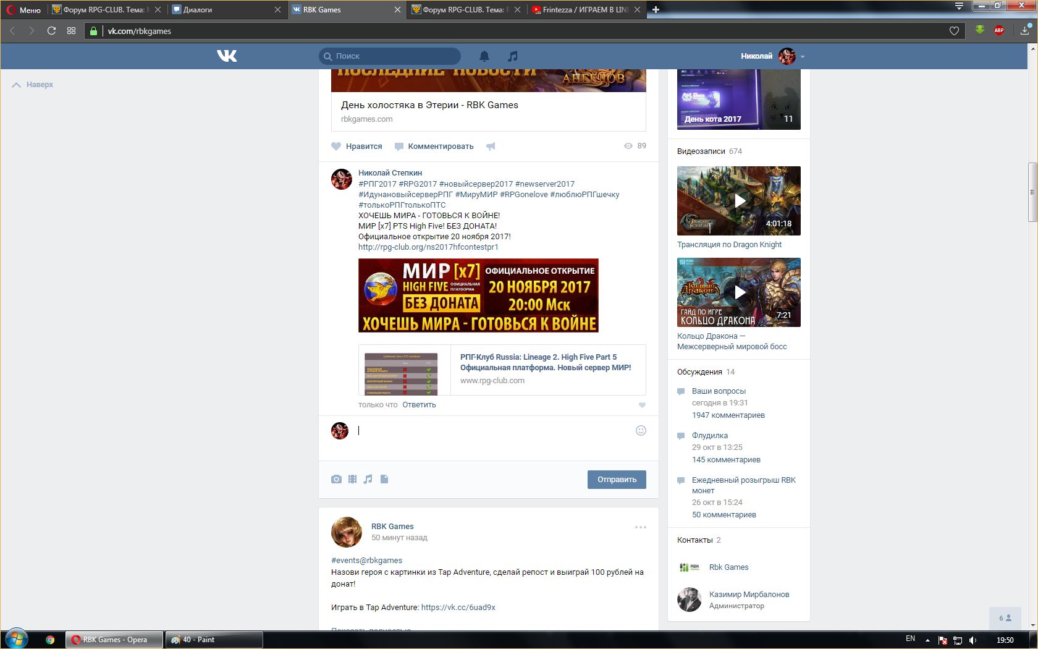This screenshot has width=1038, height=649.
Task: Click Наверх to return to top
Action: tap(33, 85)
